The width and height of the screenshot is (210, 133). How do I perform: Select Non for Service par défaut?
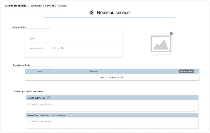click(x=63, y=48)
